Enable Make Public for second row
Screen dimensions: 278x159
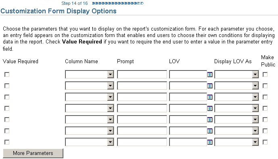(265, 86)
